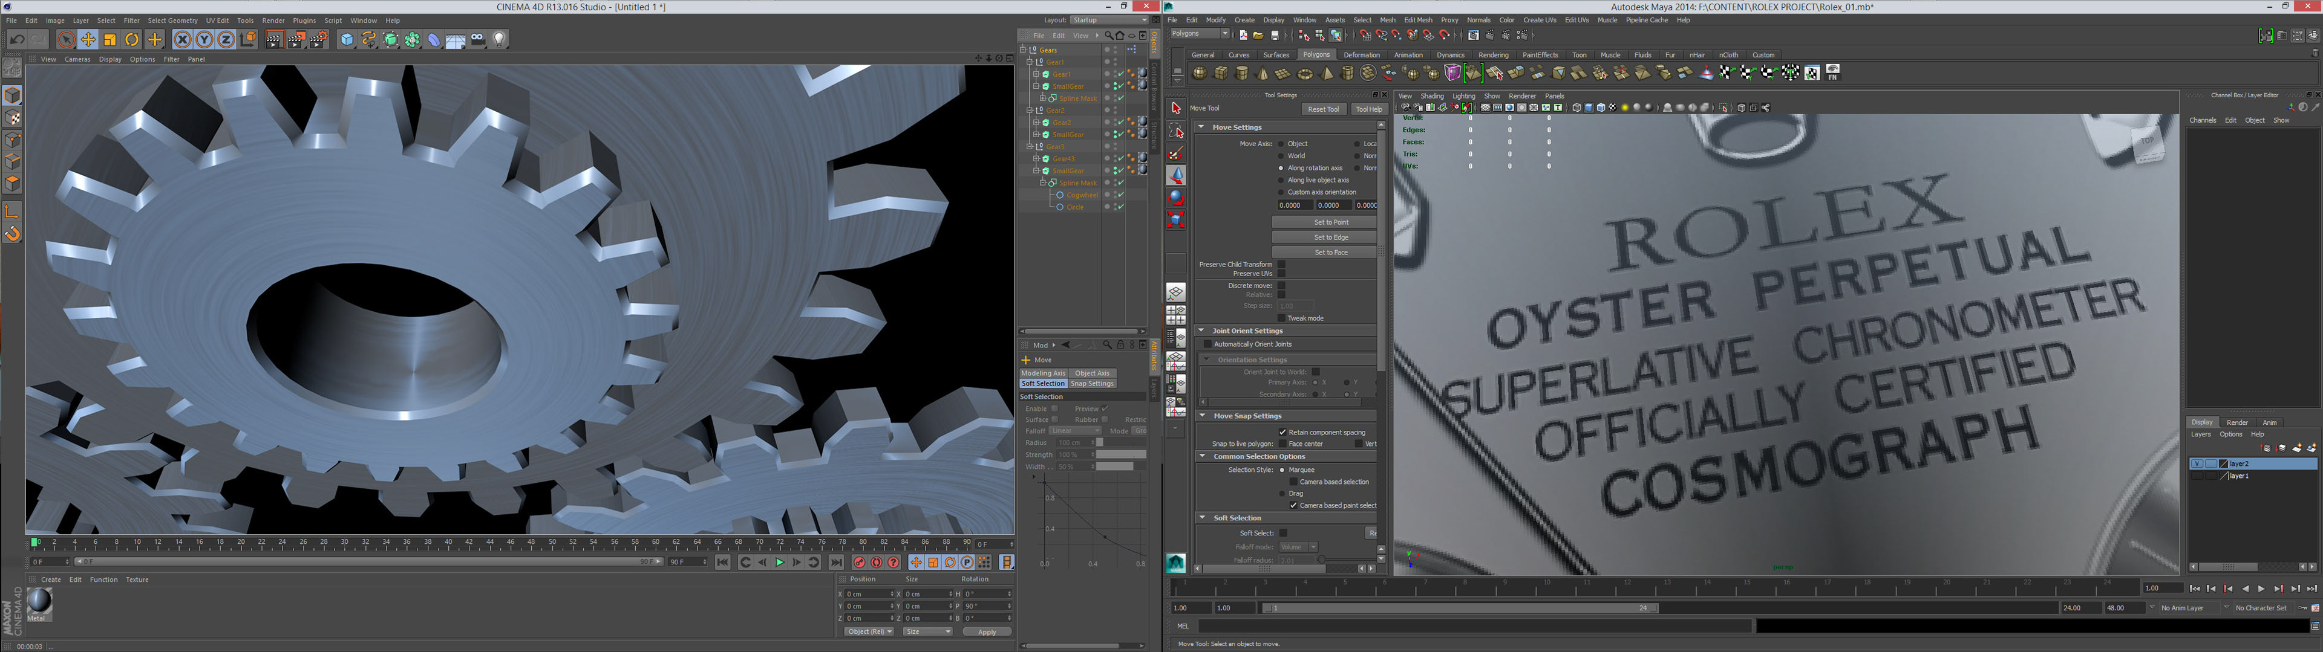Open the Layout Startup dropdown
The image size is (2323, 652).
(x=1109, y=20)
